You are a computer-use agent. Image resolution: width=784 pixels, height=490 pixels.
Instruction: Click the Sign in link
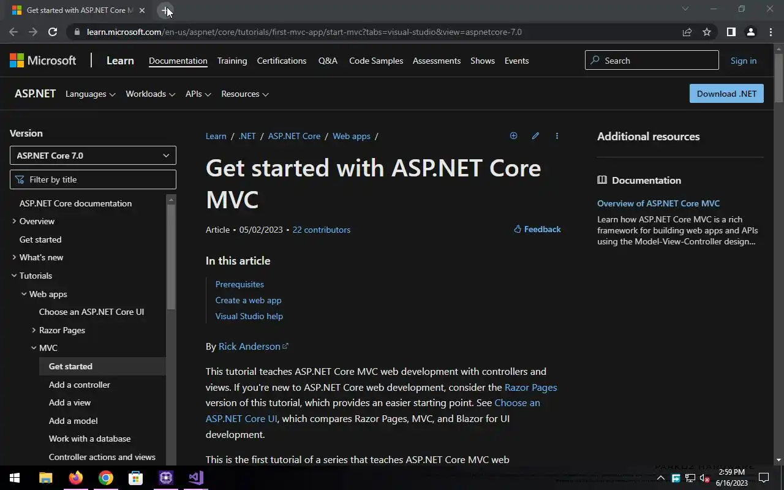pos(744,61)
